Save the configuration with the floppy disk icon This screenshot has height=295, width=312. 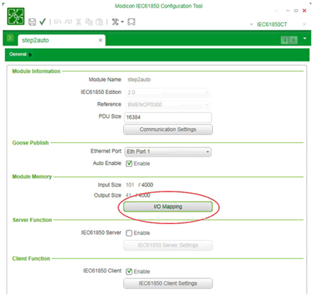(32, 22)
